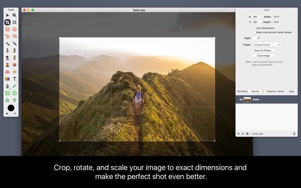Select the Crop tool
The width and height of the screenshot is (301, 188).
tap(8, 22)
